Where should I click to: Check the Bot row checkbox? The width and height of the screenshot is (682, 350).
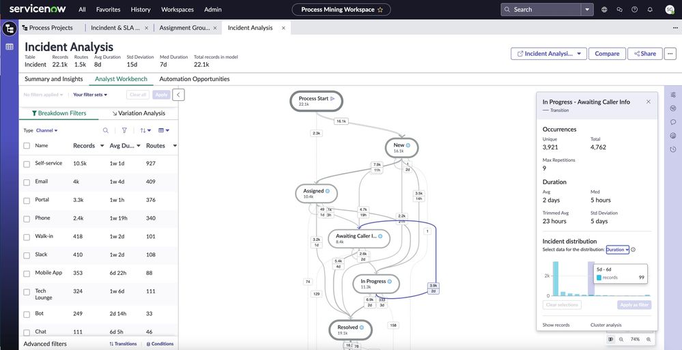point(27,314)
